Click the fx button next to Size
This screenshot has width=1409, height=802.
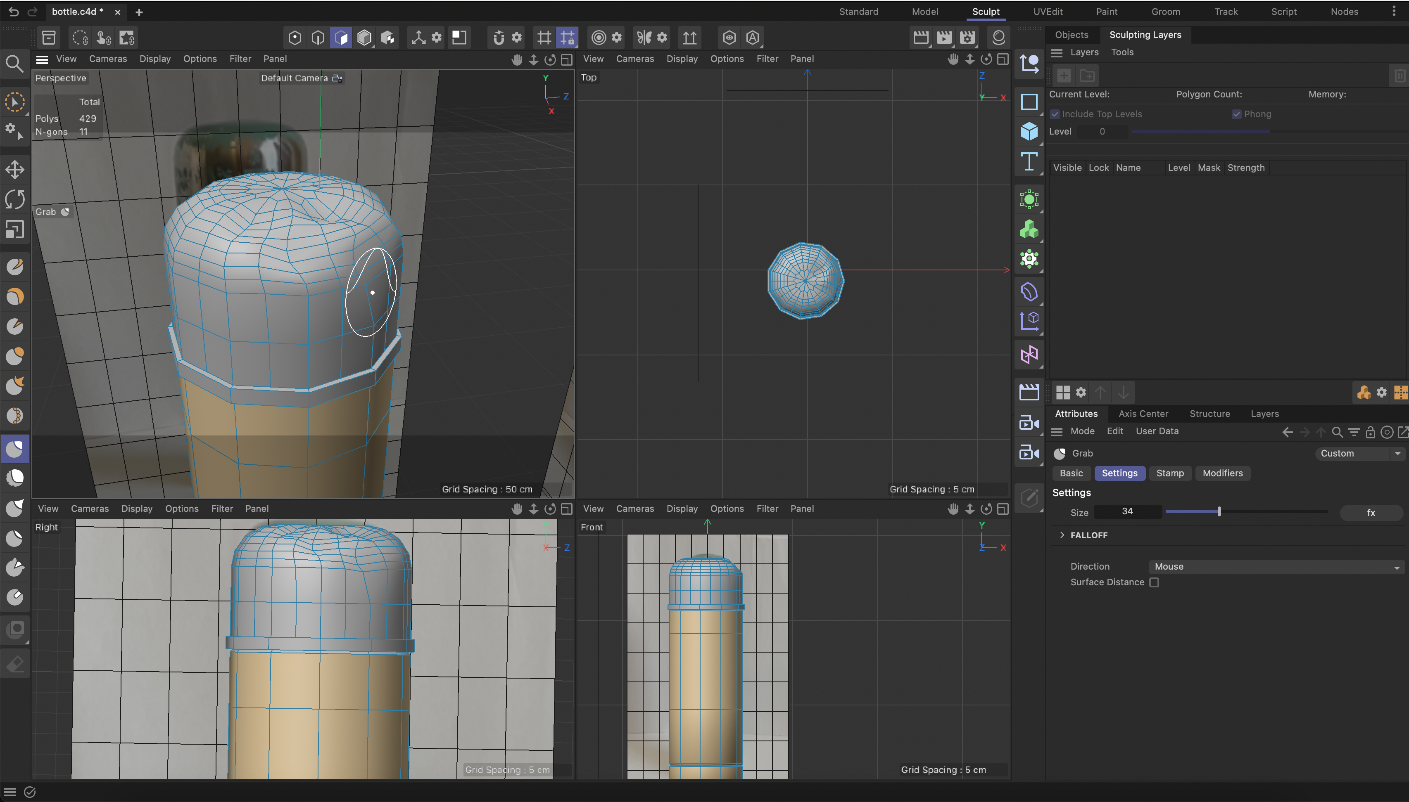(x=1371, y=512)
